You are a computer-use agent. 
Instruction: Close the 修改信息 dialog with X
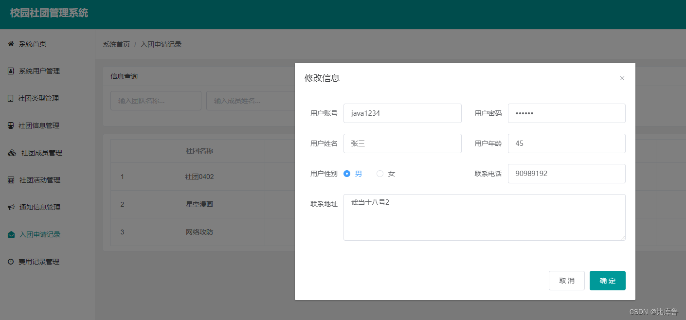(622, 78)
